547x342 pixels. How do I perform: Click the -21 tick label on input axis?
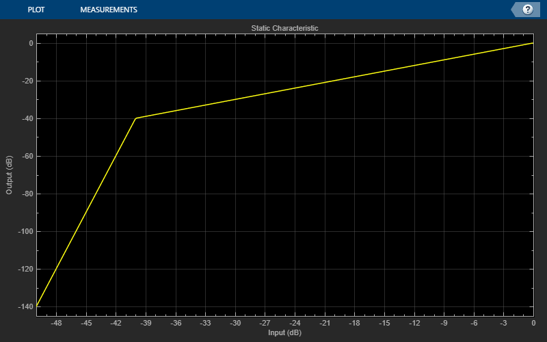point(325,323)
